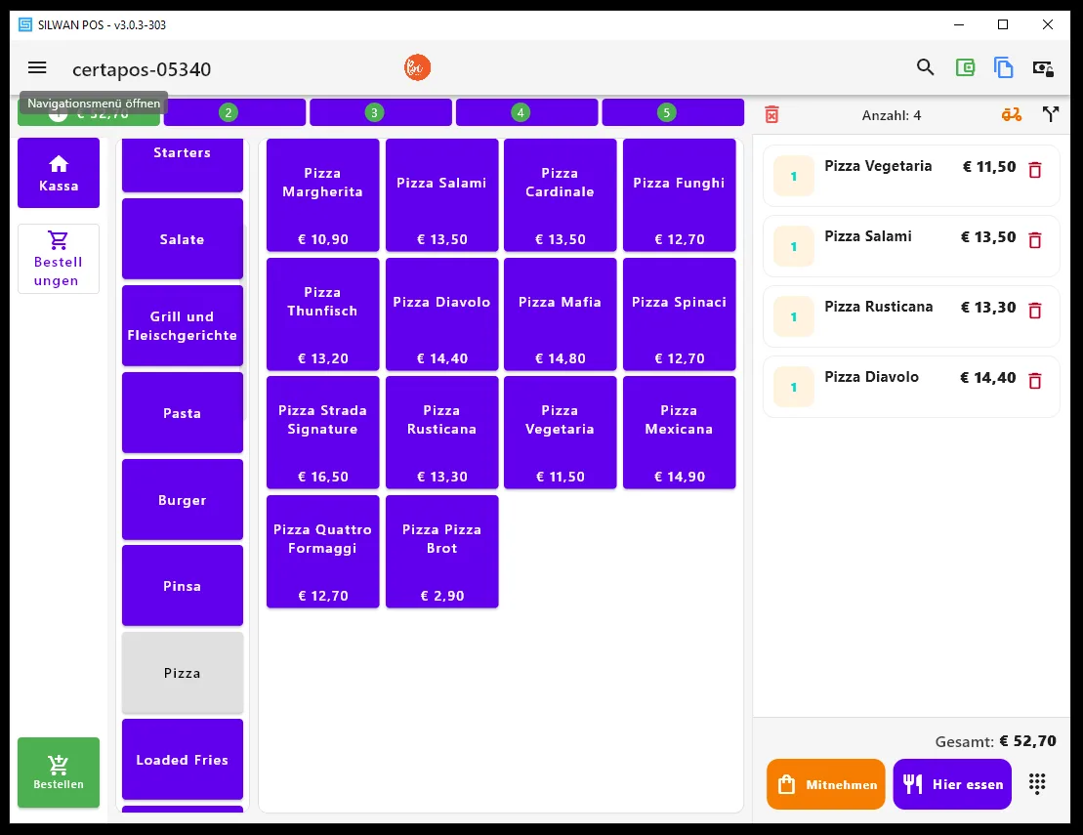Add Pizza Pizza Brot to order
Image resolution: width=1083 pixels, height=835 pixels.
coord(442,552)
